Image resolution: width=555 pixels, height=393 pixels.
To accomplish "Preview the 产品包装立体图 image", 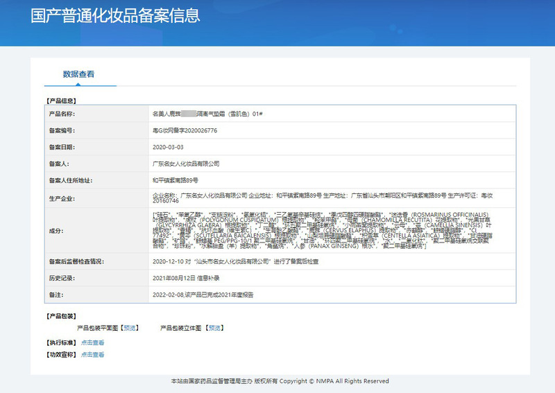I will (x=215, y=328).
